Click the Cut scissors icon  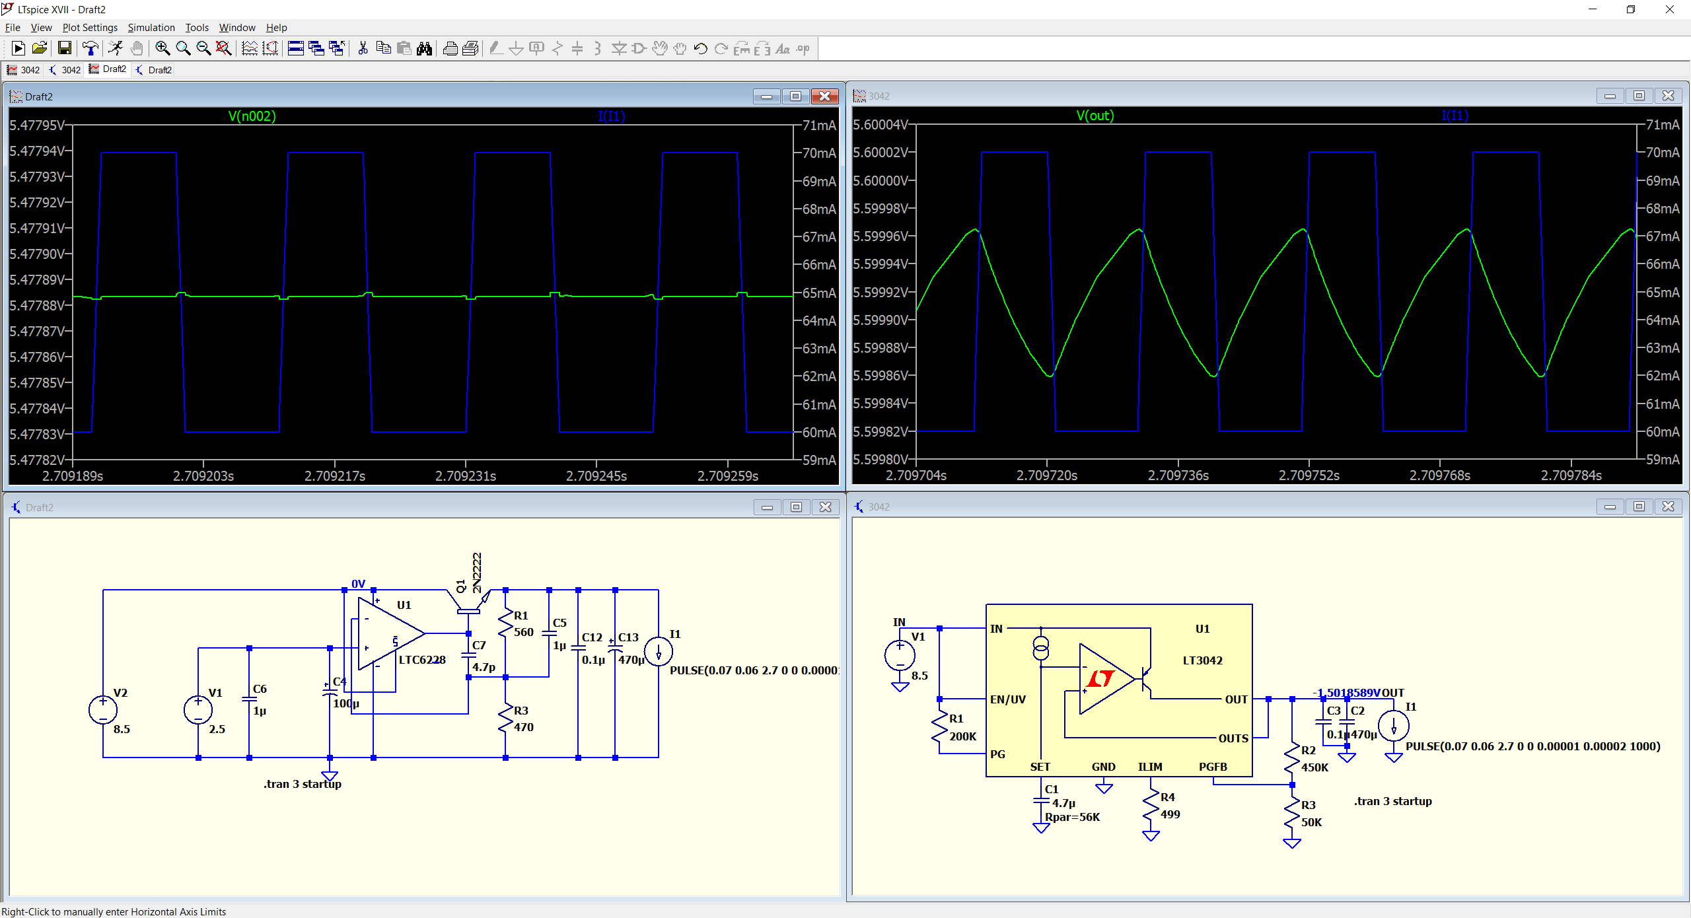coord(363,48)
